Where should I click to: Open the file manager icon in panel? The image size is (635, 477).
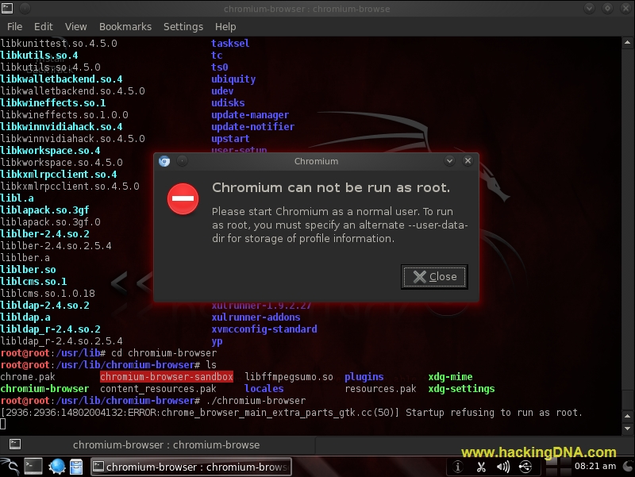pos(76,467)
